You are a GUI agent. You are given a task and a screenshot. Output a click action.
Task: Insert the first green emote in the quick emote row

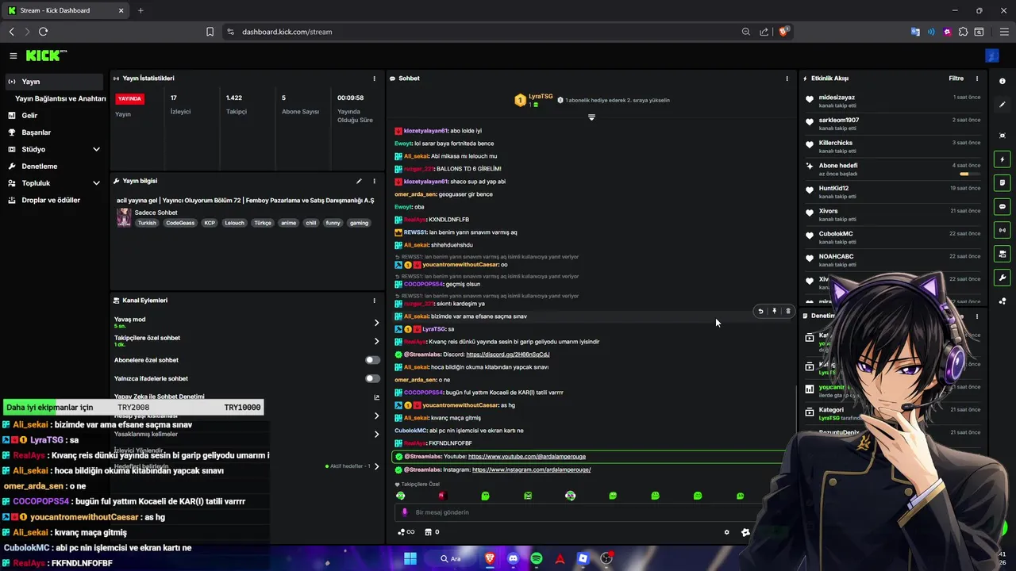[401, 496]
